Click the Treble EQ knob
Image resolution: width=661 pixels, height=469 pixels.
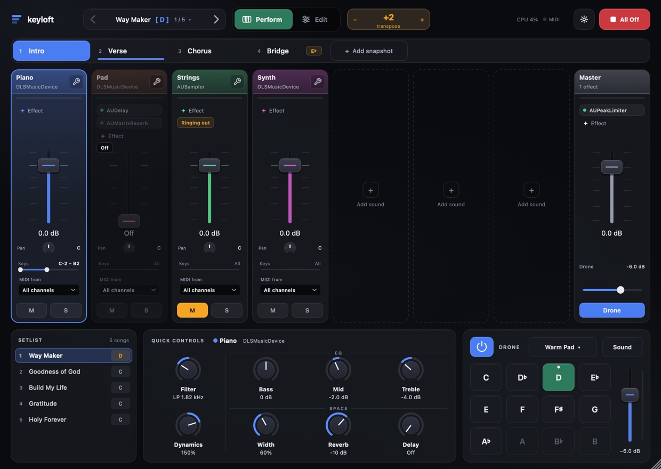(x=411, y=369)
